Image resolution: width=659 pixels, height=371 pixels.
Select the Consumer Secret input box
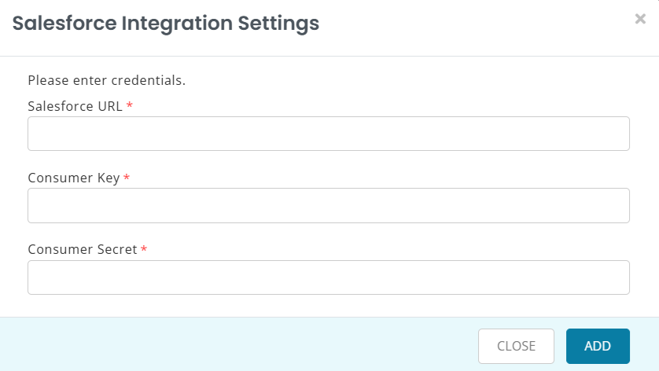[329, 277]
